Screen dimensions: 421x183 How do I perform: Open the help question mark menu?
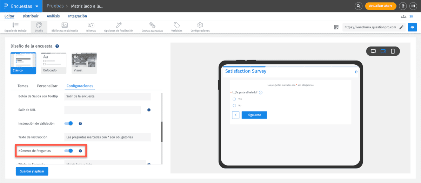pos(403,6)
